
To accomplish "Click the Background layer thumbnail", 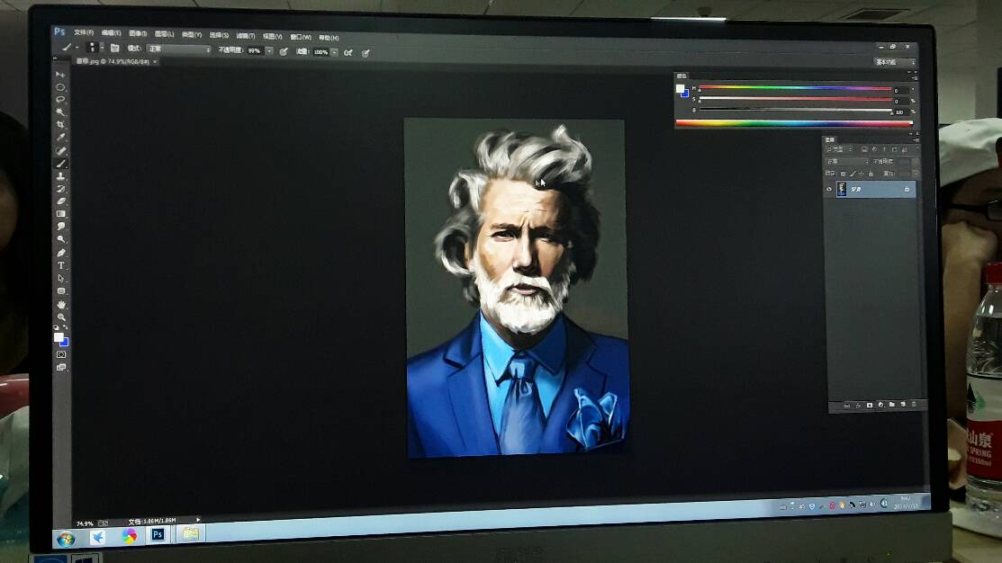I will click(x=842, y=189).
